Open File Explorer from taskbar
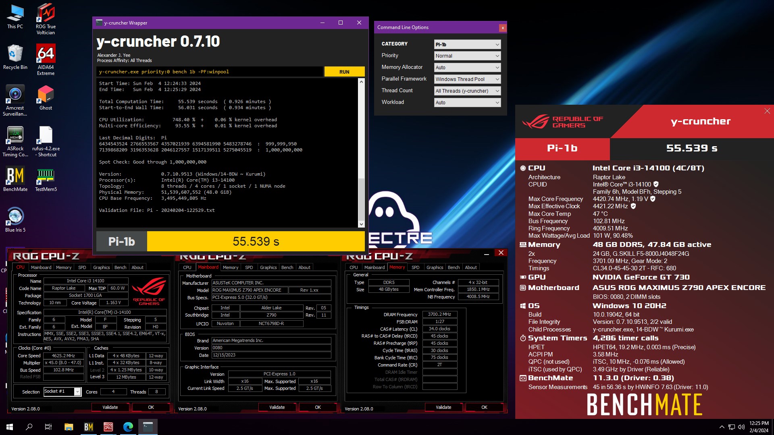Viewport: 774px width, 435px height. pyautogui.click(x=69, y=427)
